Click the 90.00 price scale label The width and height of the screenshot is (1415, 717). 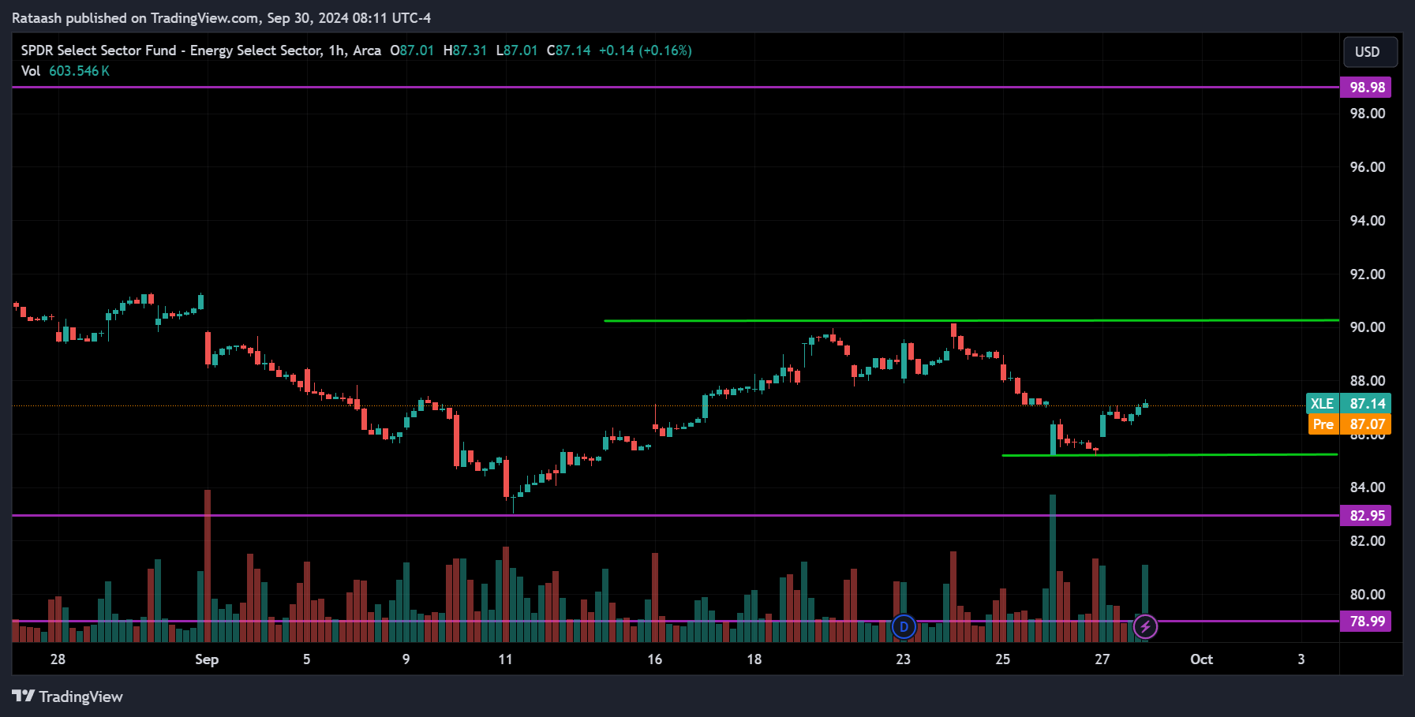pos(1368,327)
